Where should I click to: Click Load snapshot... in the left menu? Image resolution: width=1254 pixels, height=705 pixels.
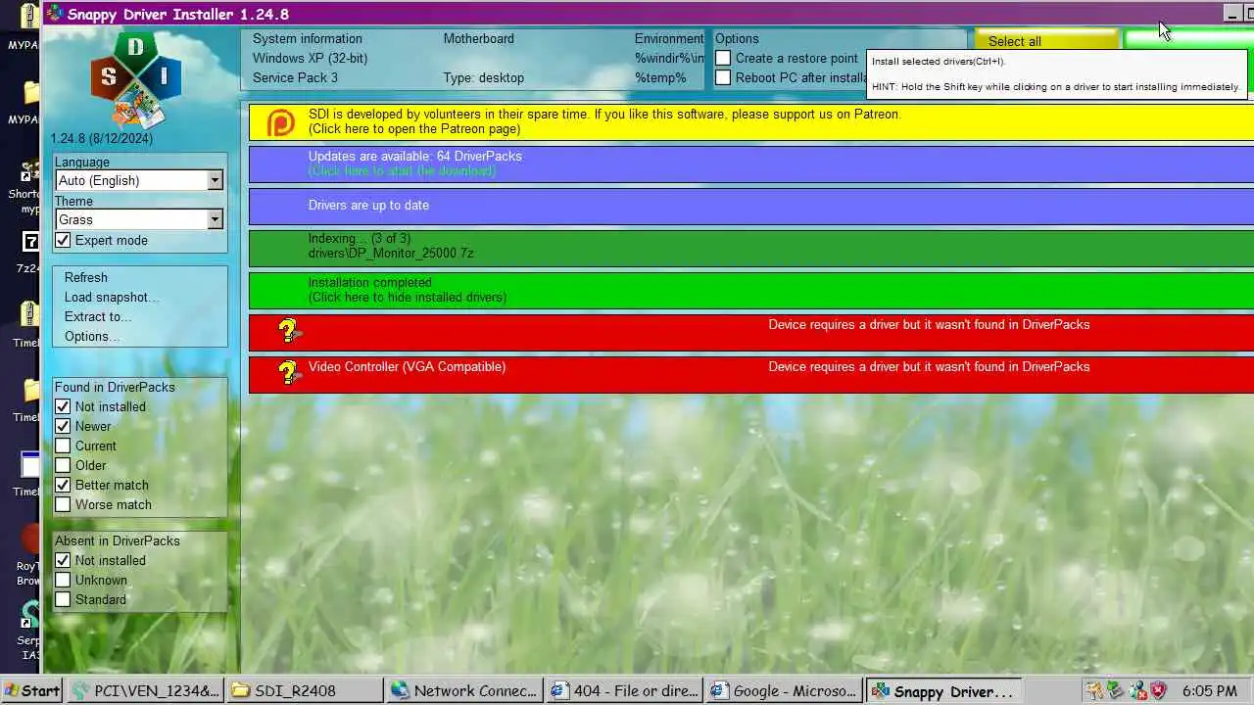pos(112,297)
